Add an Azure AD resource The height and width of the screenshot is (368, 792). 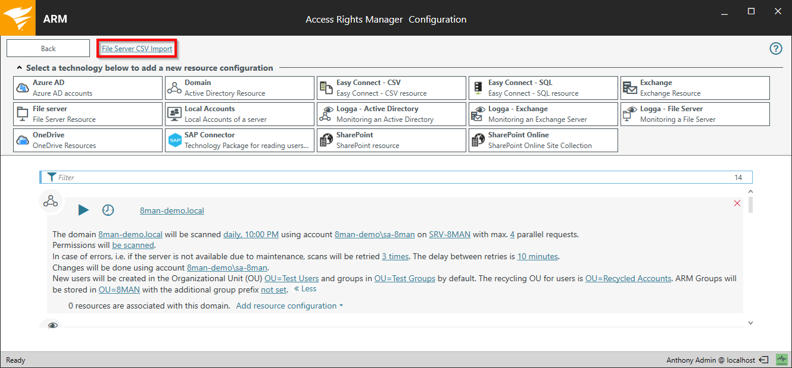coord(88,88)
